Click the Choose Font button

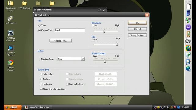(61, 41)
